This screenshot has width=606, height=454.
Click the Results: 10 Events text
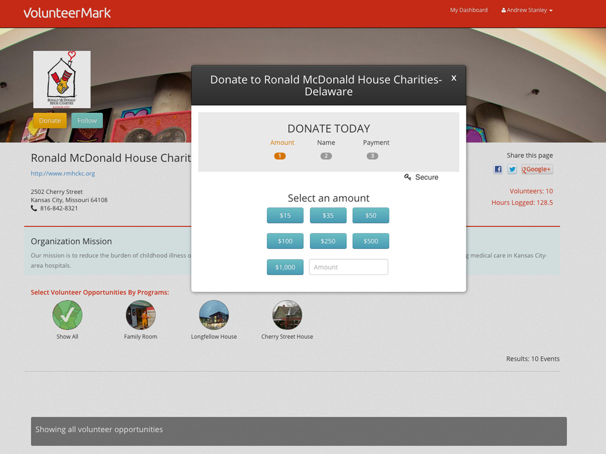coord(533,359)
